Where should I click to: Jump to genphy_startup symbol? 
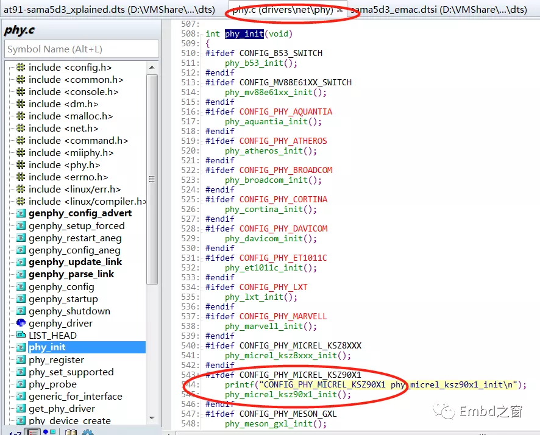tap(63, 299)
